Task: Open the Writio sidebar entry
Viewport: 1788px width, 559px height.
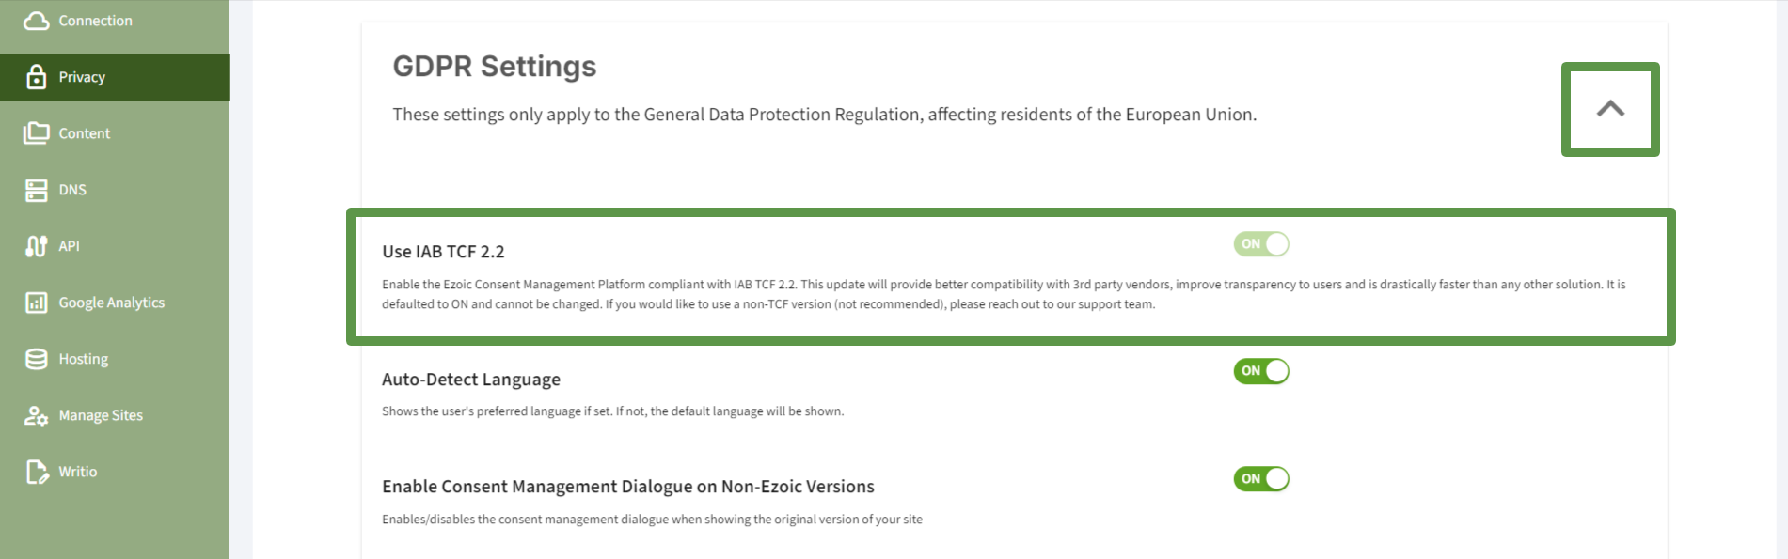Action: (x=78, y=472)
